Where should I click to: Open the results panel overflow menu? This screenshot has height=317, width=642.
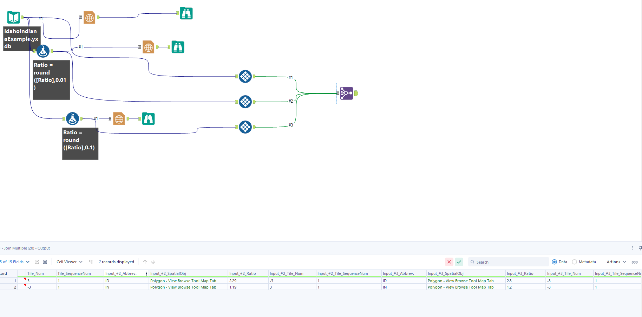point(632,248)
